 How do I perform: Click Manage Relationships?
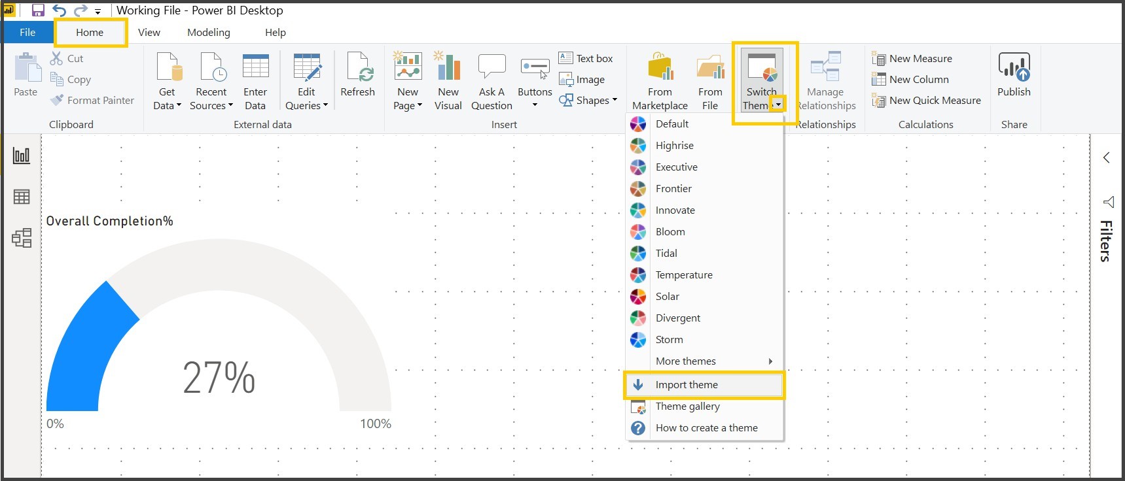(825, 81)
